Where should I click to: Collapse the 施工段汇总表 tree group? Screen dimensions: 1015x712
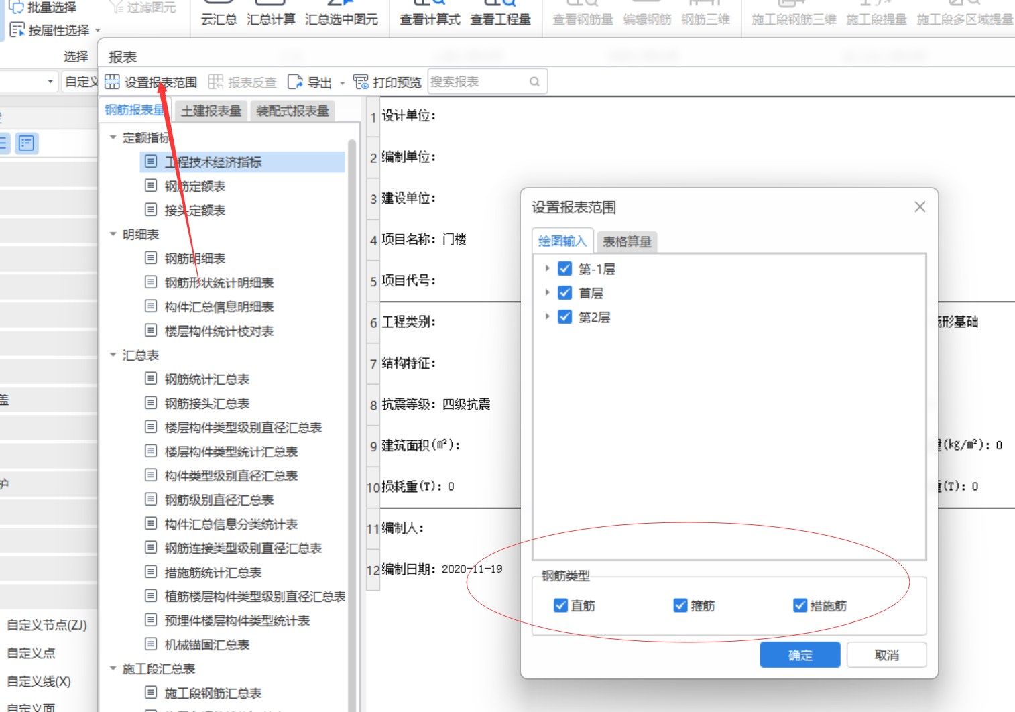[x=113, y=668]
